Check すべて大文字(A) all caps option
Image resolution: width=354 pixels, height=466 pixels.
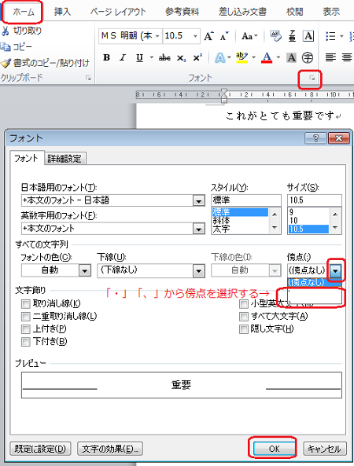pos(244,317)
